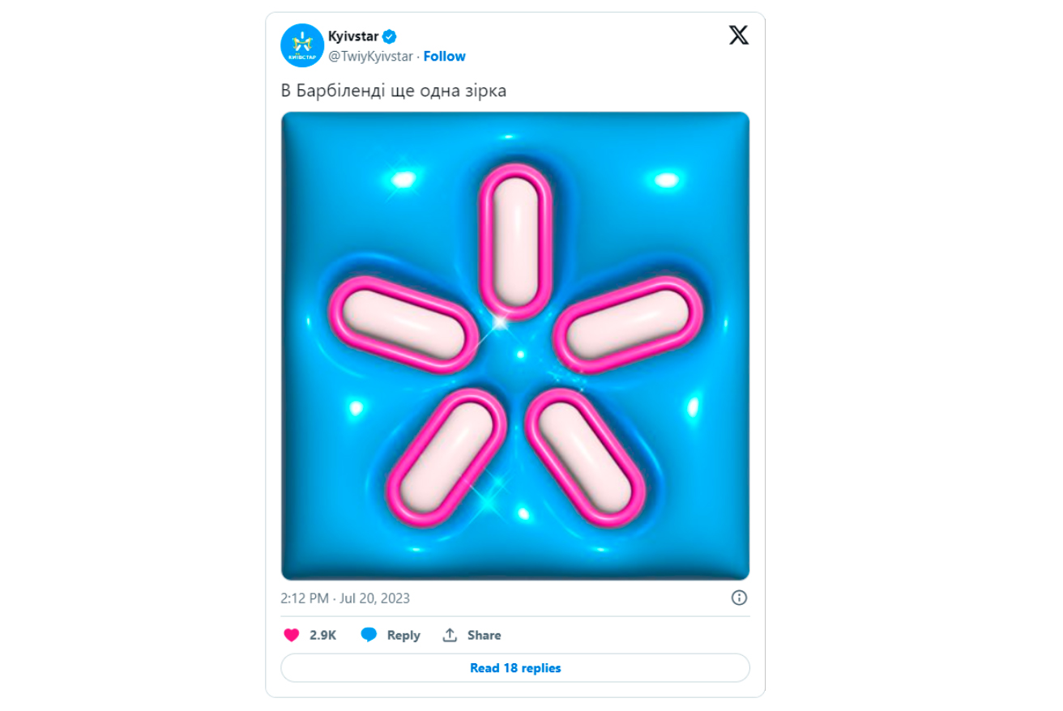
Task: Click the Reply text label
Action: (403, 635)
